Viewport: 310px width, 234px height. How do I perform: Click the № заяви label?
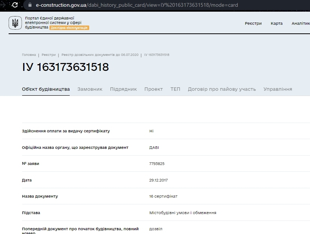[30, 163]
